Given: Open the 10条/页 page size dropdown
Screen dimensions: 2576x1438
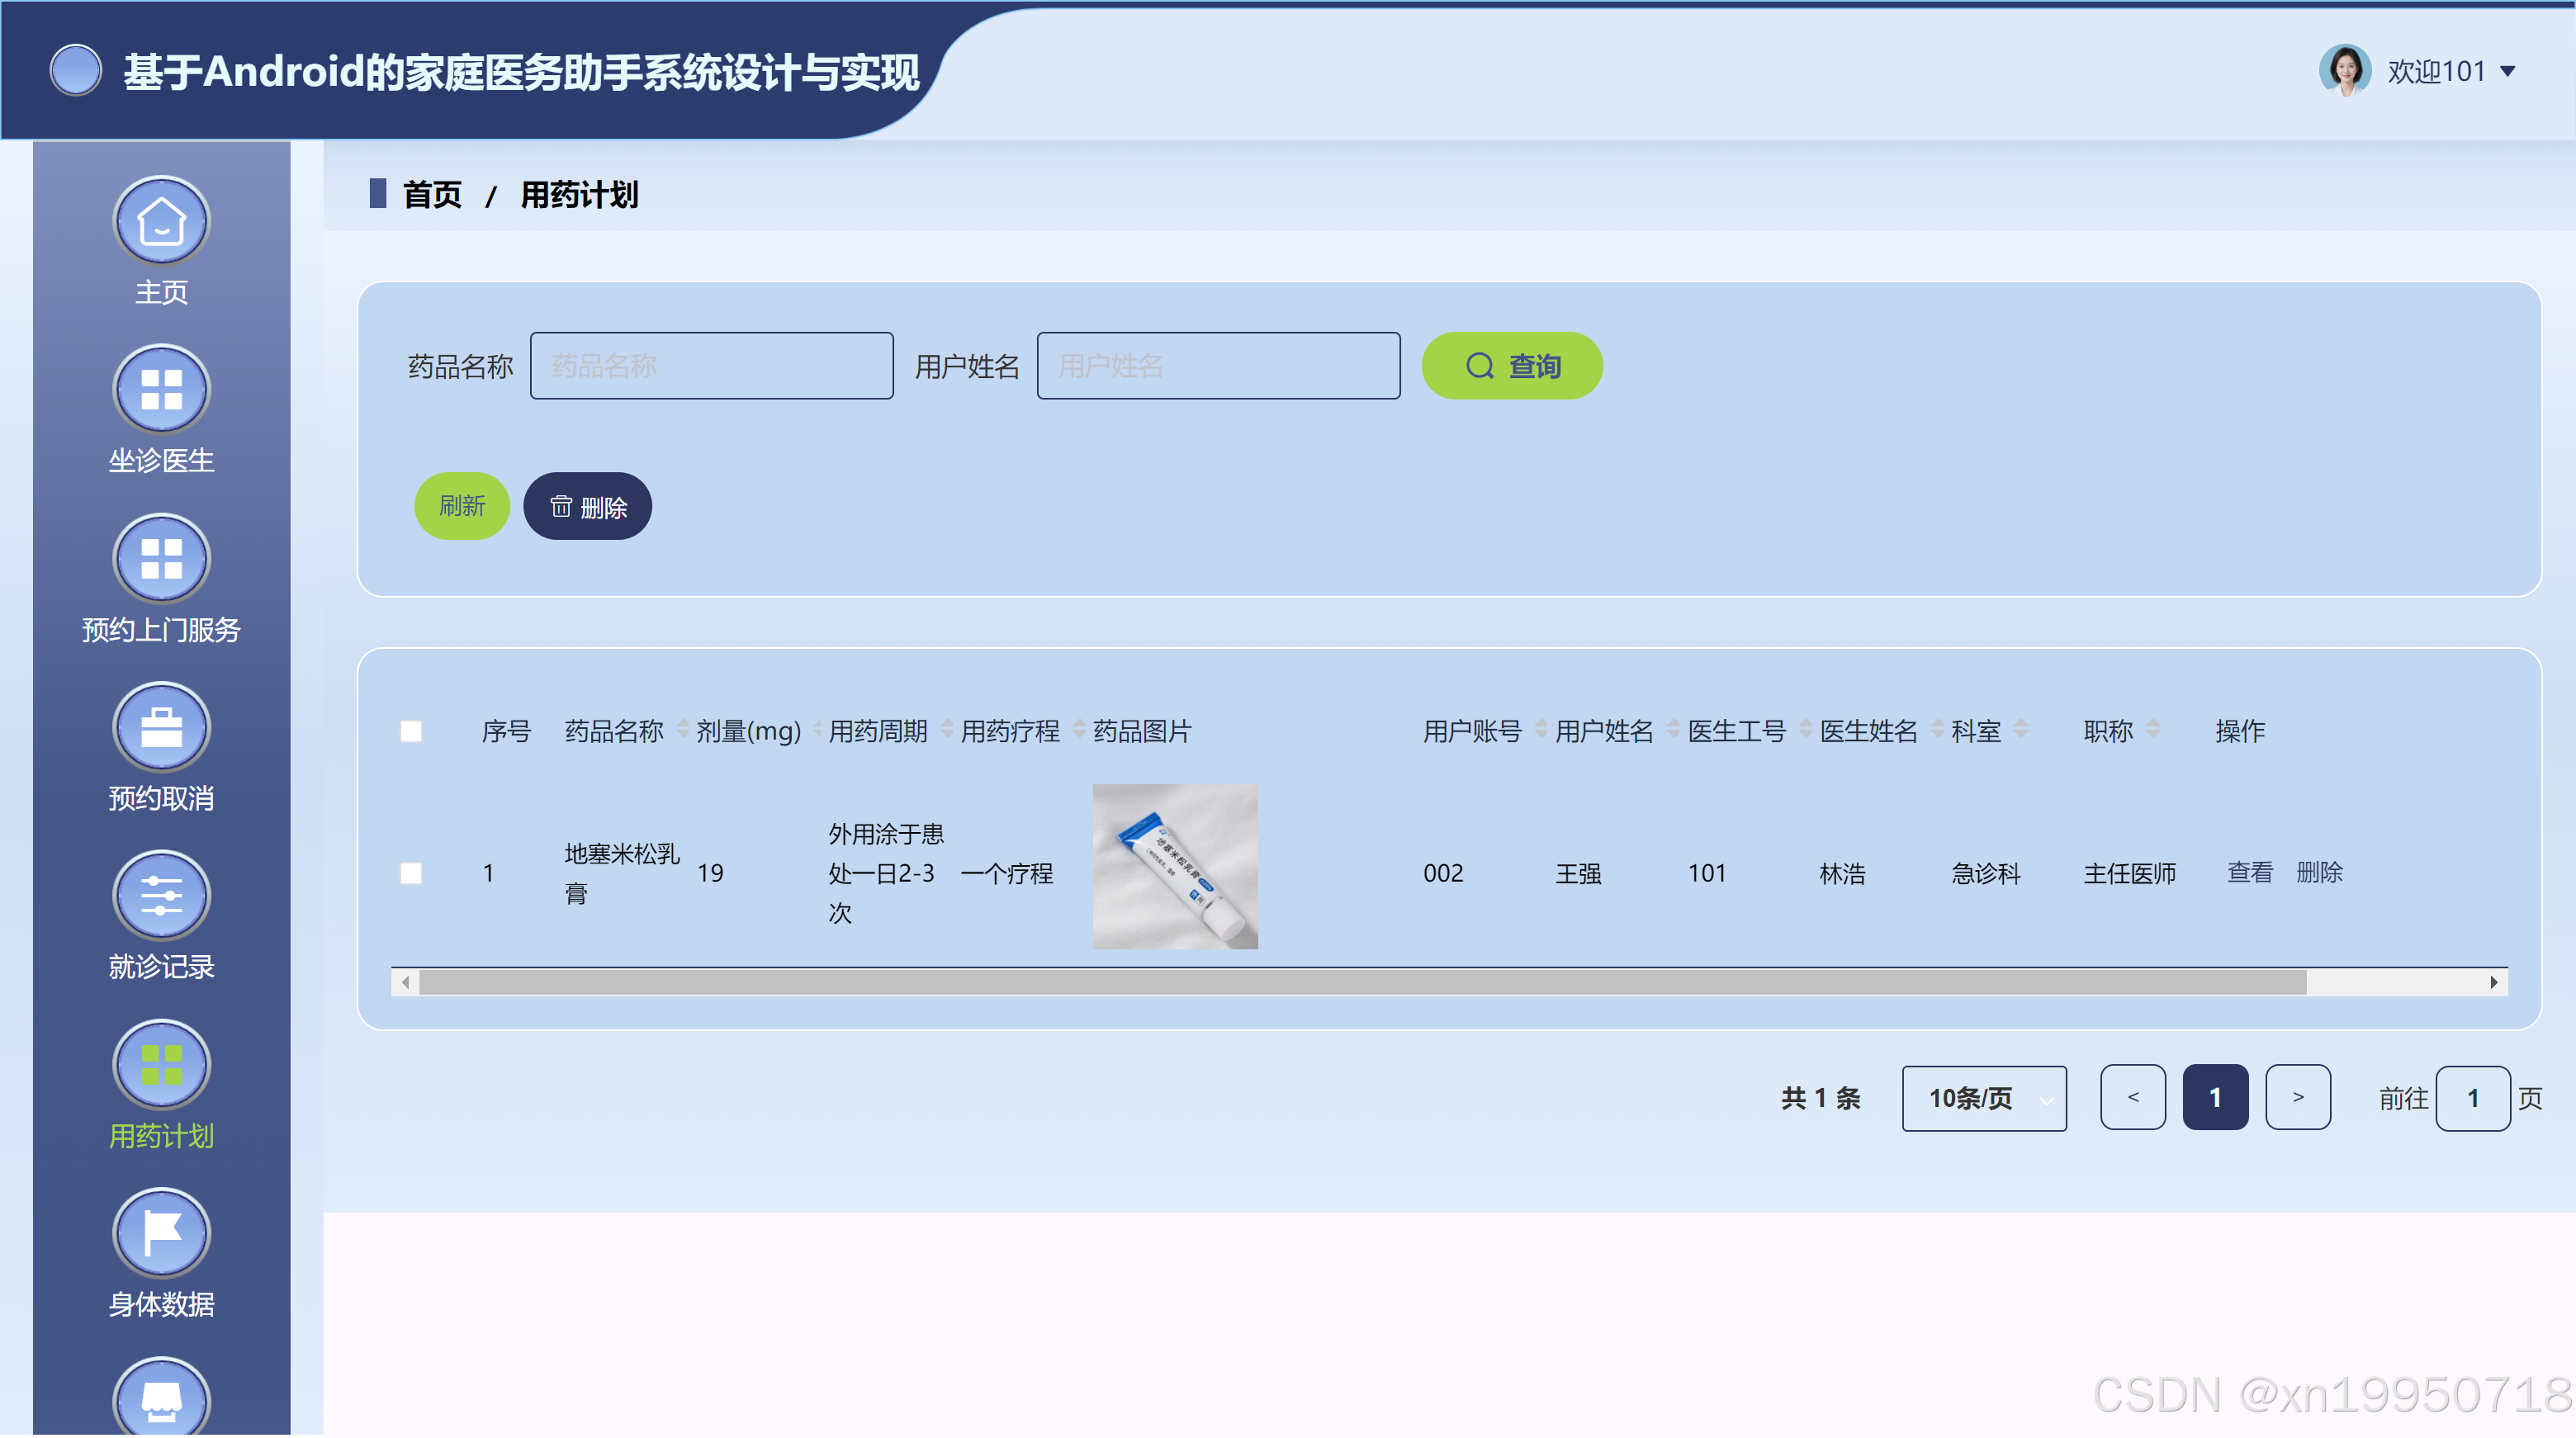Looking at the screenshot, I should 1983,1098.
